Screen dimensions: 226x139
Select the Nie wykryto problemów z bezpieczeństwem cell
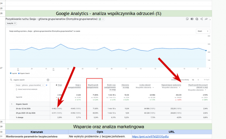pyautogui.click(x=100, y=136)
